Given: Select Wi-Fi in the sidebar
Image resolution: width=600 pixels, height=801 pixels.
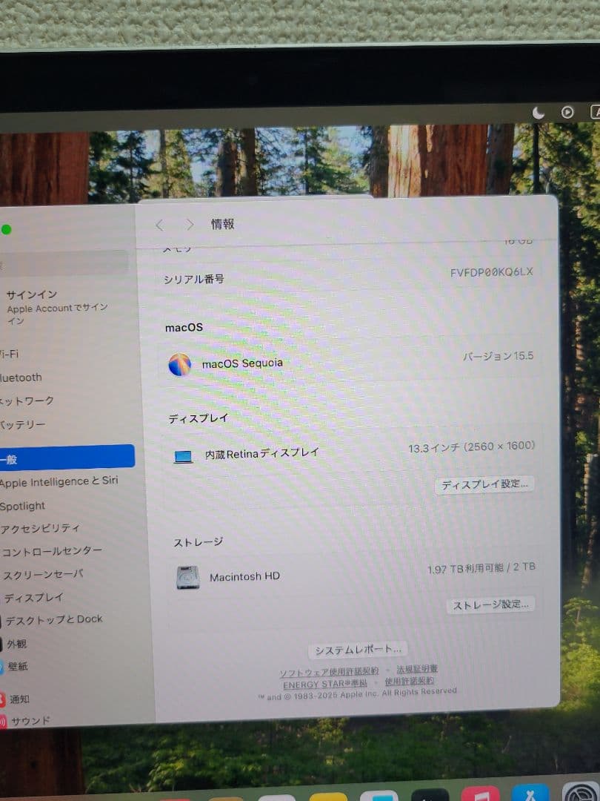Looking at the screenshot, I should 9,354.
